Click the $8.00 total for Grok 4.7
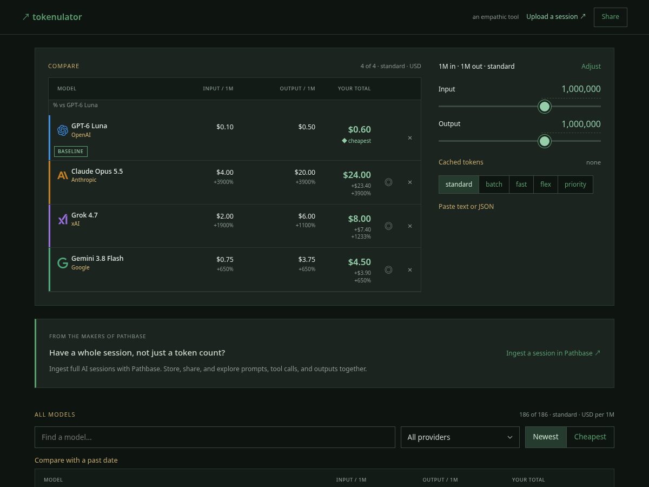The width and height of the screenshot is (649, 487). click(x=360, y=219)
